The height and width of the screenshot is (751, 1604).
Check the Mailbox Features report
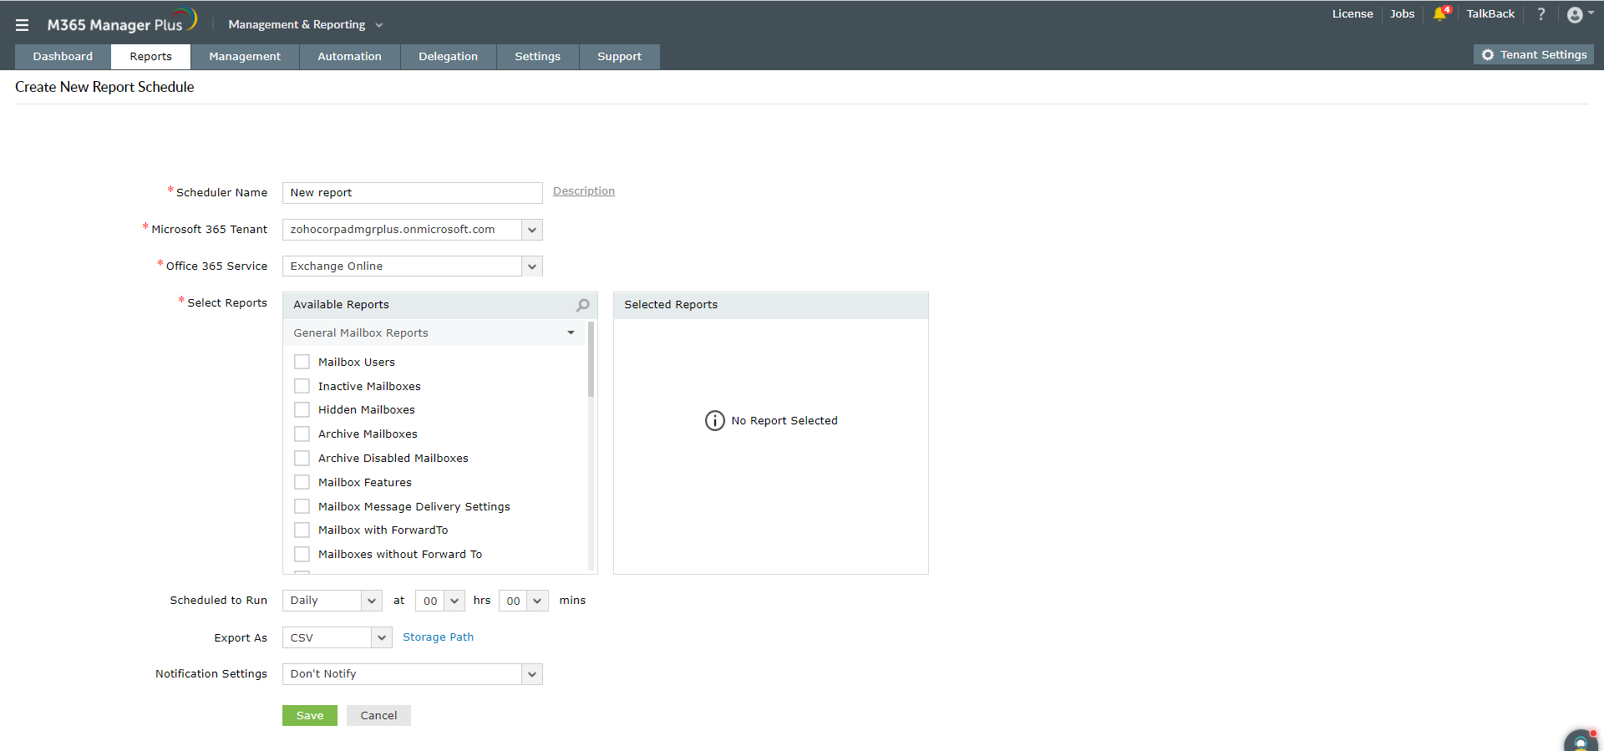(302, 482)
